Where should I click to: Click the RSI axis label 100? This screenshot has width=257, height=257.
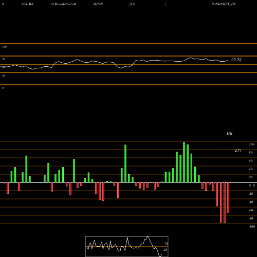[x=4, y=47]
